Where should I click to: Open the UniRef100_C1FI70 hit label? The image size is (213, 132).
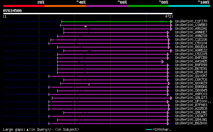pos(191,21)
